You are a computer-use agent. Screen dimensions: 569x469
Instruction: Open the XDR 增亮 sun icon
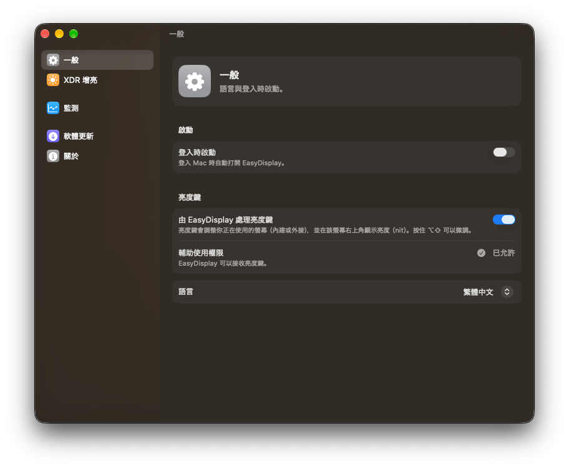pyautogui.click(x=53, y=80)
